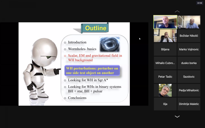
Task: Select Pedja Mihailovic participant tile
Action: [x=189, y=90]
